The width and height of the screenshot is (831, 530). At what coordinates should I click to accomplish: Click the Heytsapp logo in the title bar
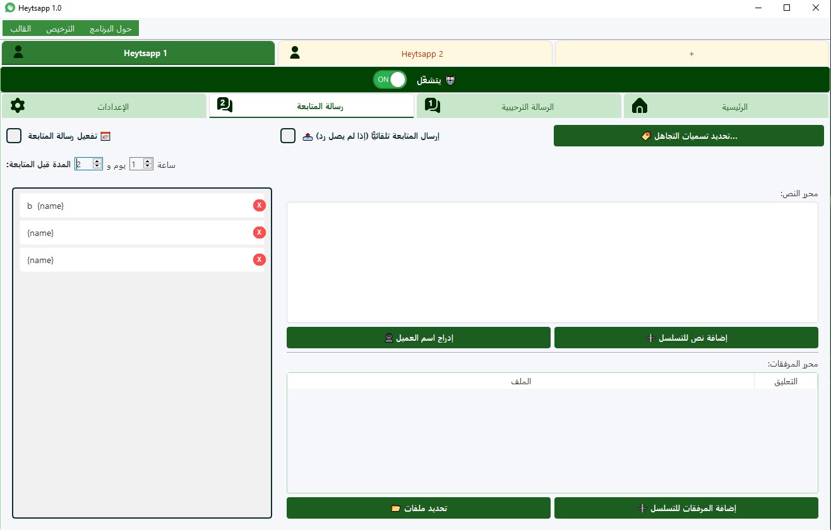(x=9, y=8)
